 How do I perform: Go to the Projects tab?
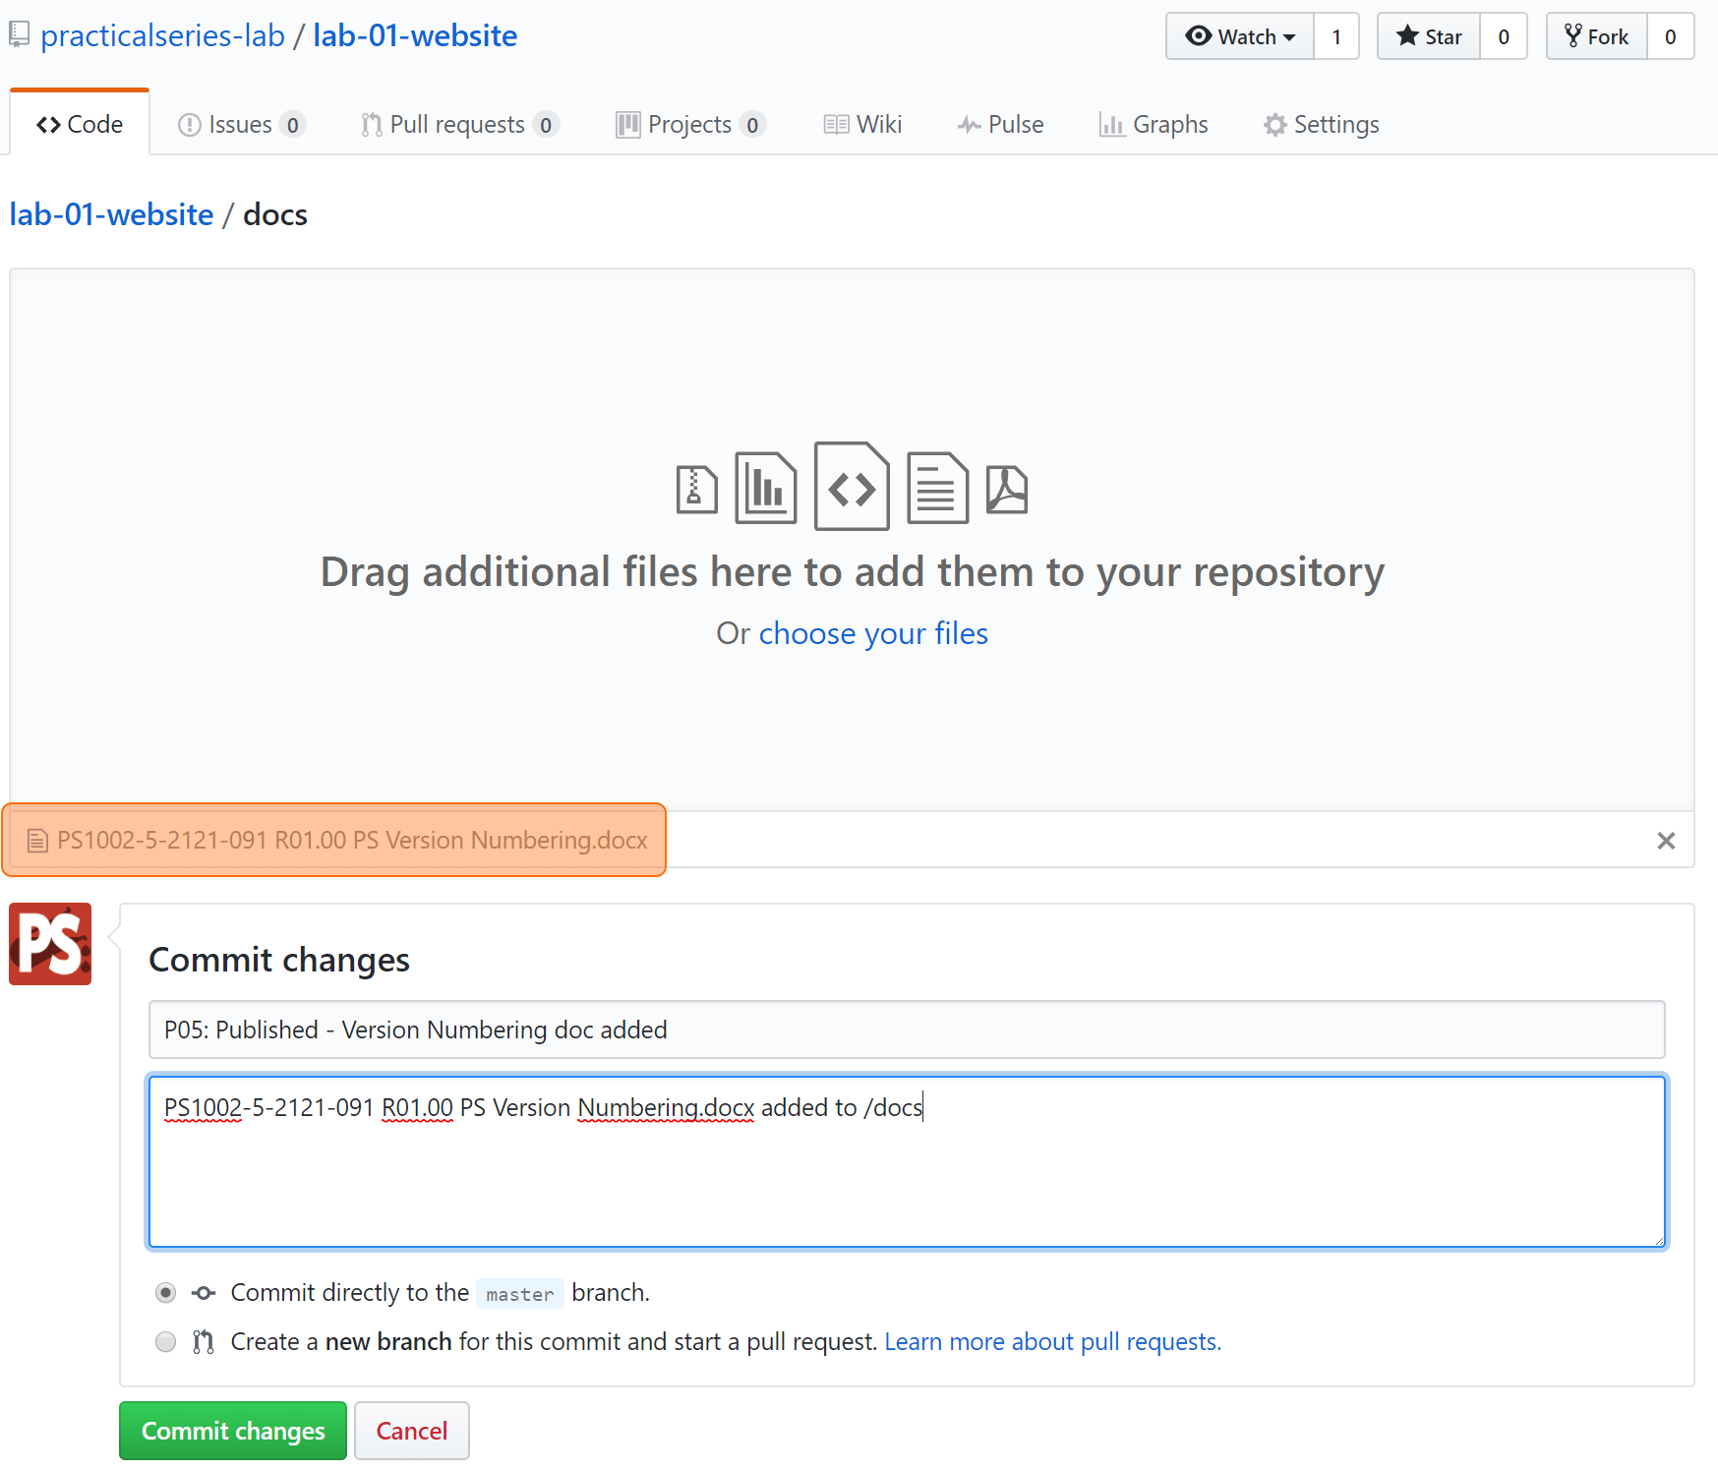pos(691,124)
